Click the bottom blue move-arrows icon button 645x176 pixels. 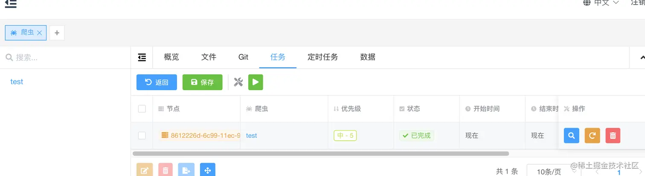208,170
